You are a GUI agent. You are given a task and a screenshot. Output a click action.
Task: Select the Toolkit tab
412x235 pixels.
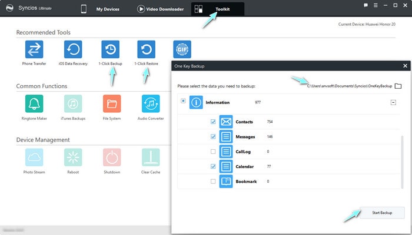tap(218, 9)
